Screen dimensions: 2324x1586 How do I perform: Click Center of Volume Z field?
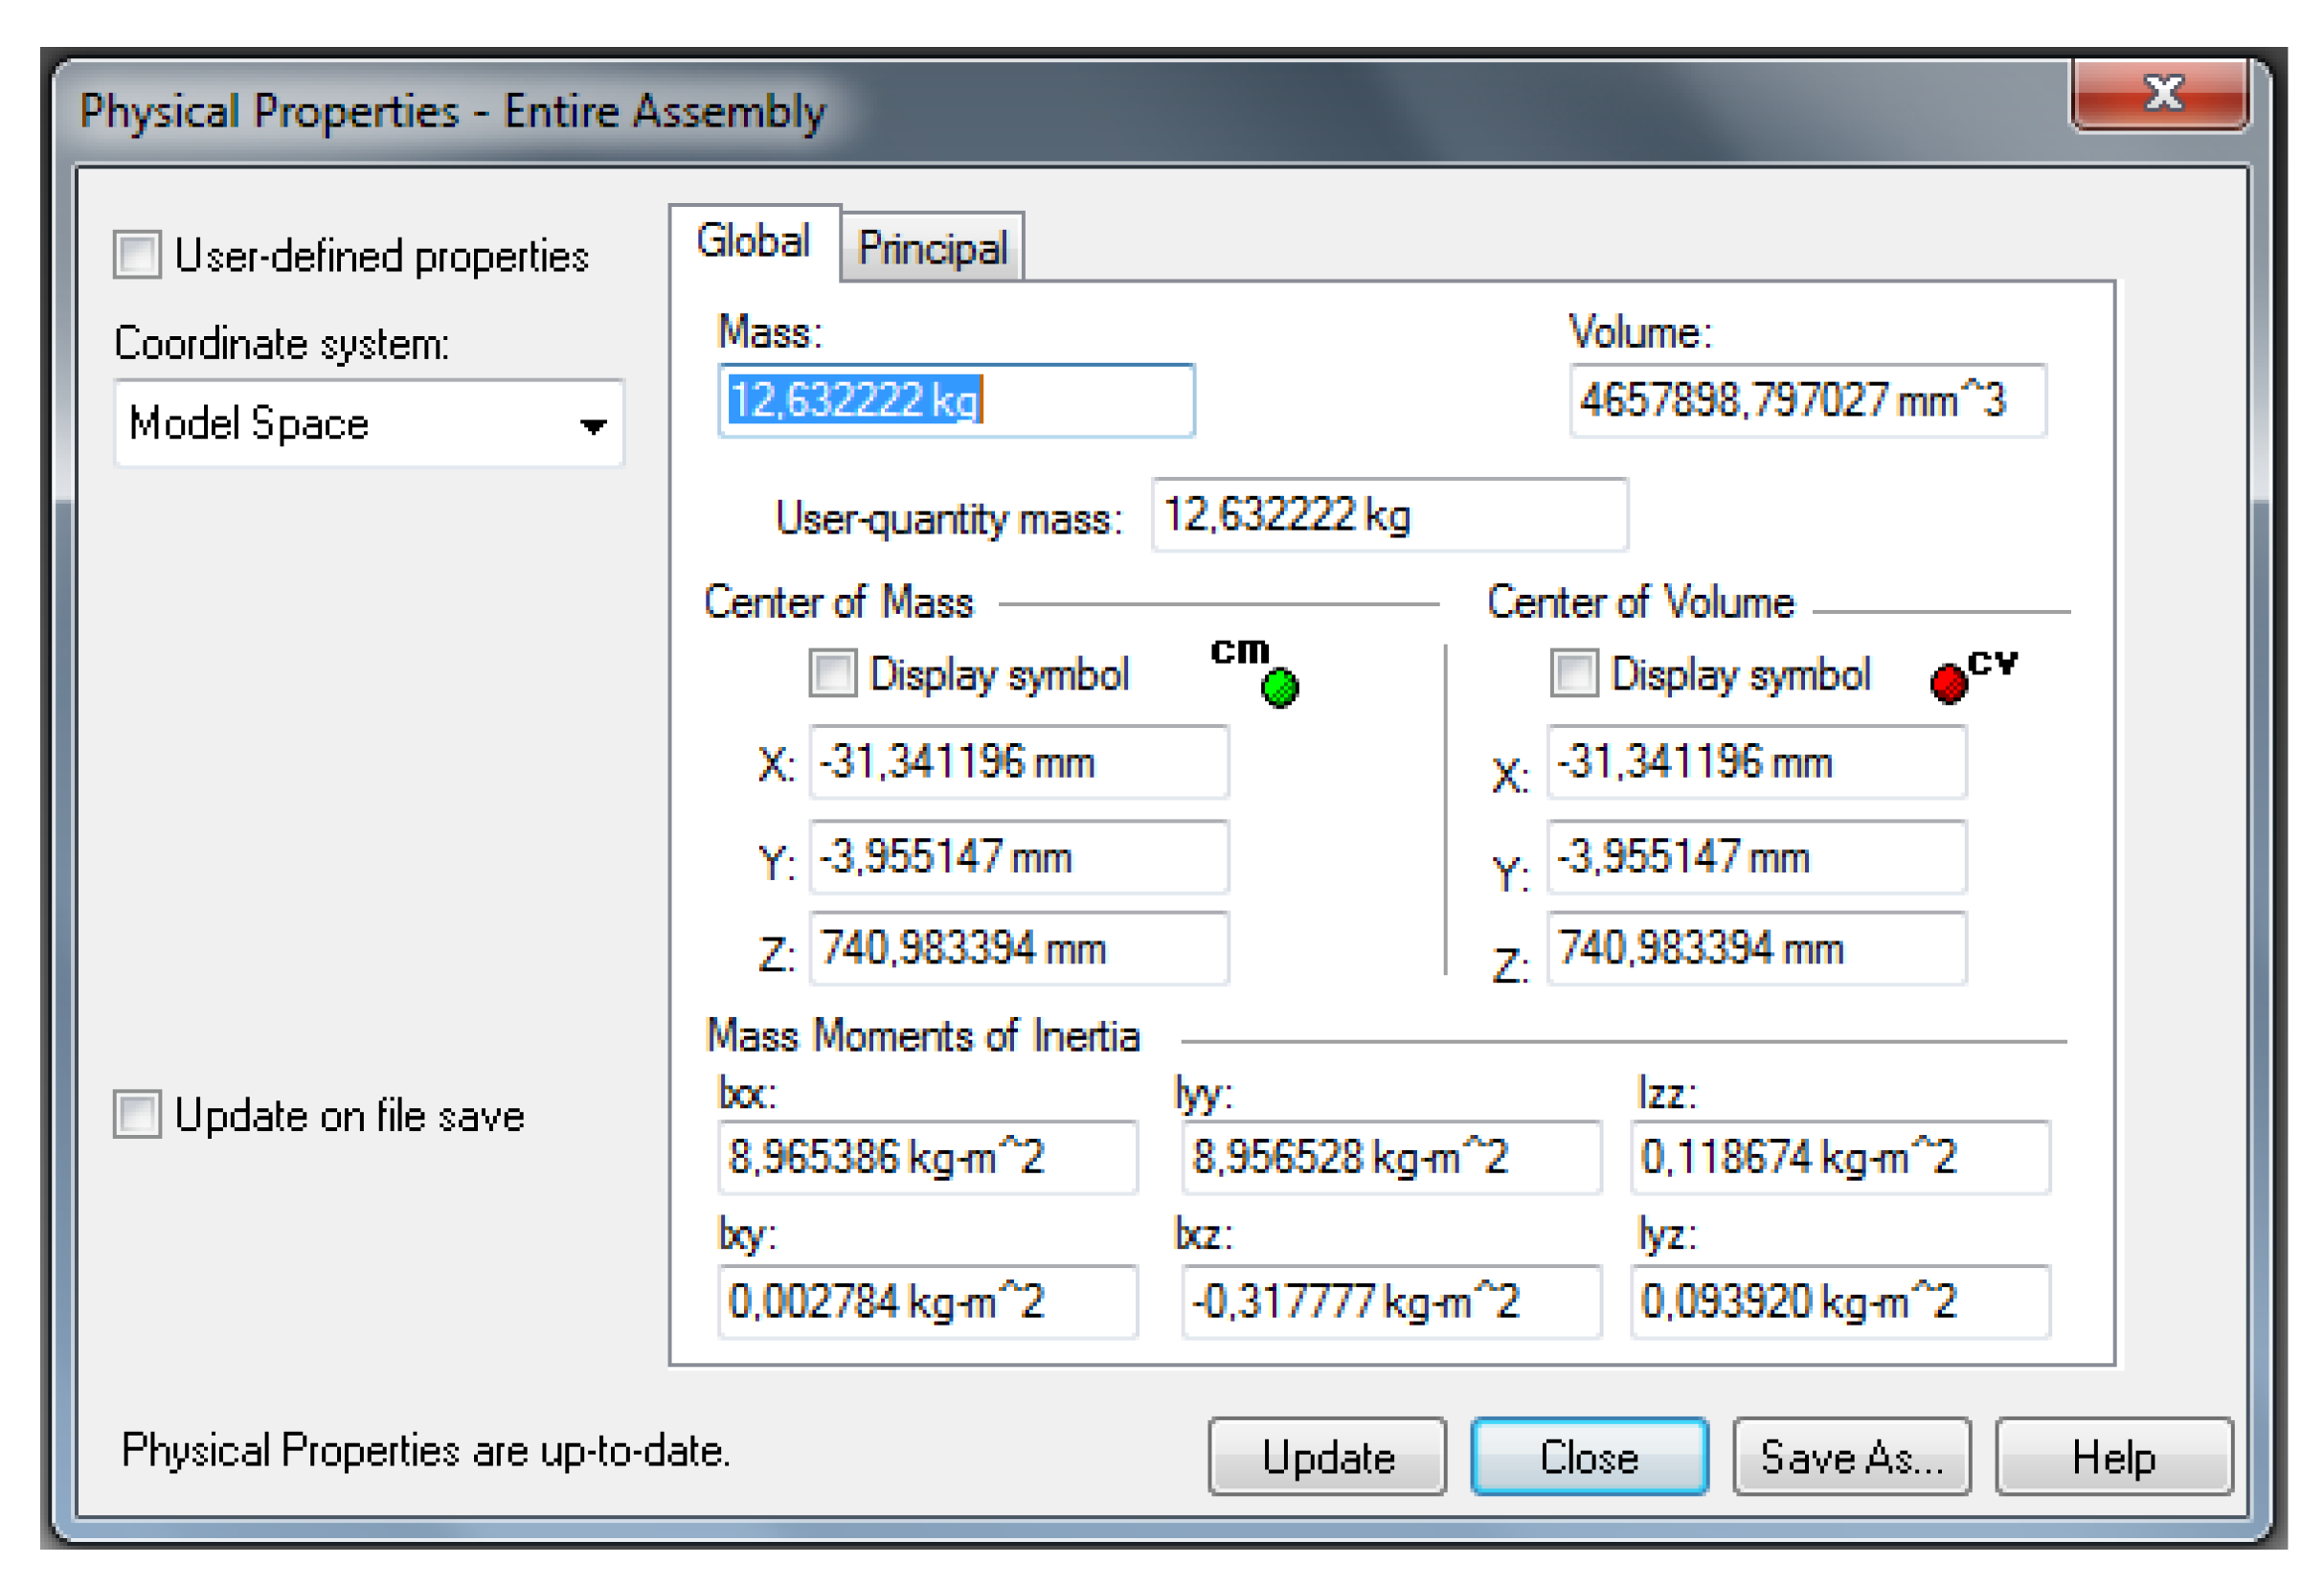point(1757,948)
